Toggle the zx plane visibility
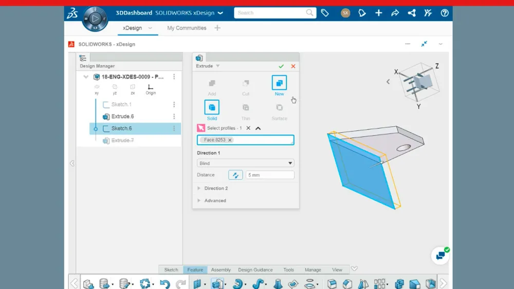 click(x=133, y=89)
